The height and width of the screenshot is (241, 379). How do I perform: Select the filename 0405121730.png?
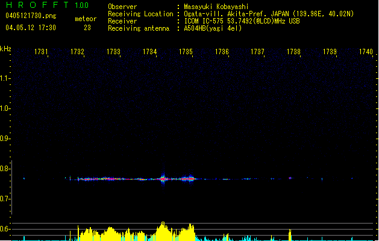[x=31, y=16]
